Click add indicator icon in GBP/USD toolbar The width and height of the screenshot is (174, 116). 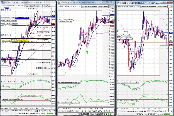(x=163, y=111)
